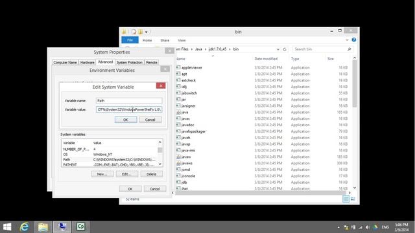Open the address bar history dropdown
Image resolution: width=415 pixels, height=233 pixels.
coord(278,49)
